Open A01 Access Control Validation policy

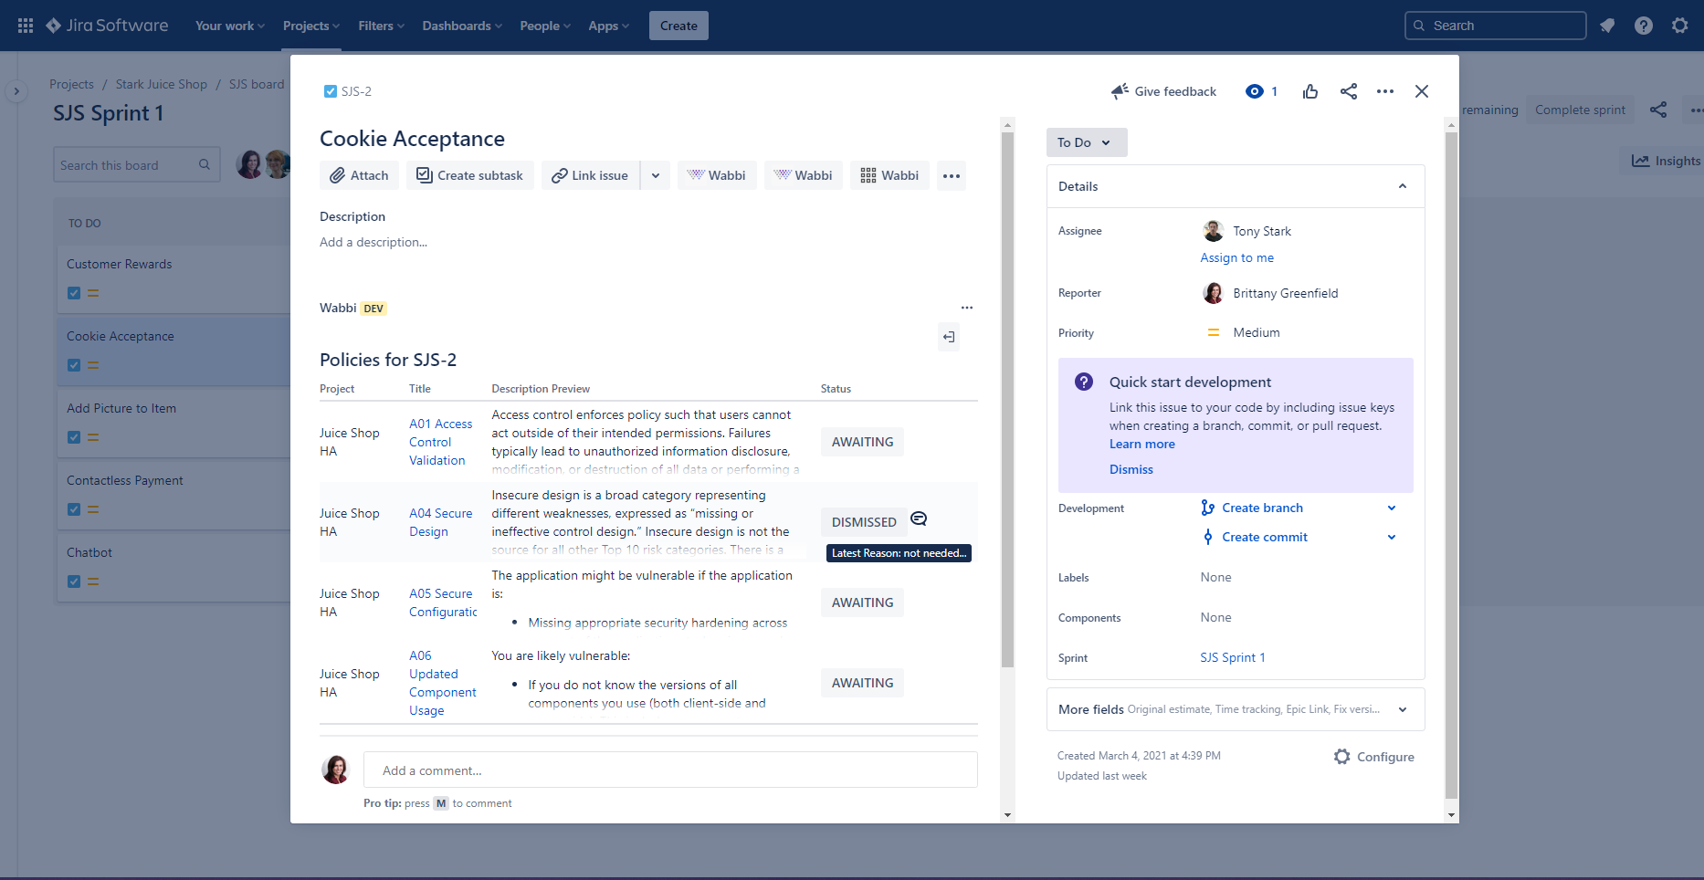point(441,442)
